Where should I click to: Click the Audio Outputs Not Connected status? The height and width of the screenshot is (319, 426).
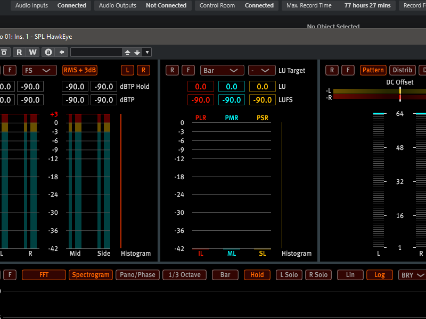(x=143, y=5)
